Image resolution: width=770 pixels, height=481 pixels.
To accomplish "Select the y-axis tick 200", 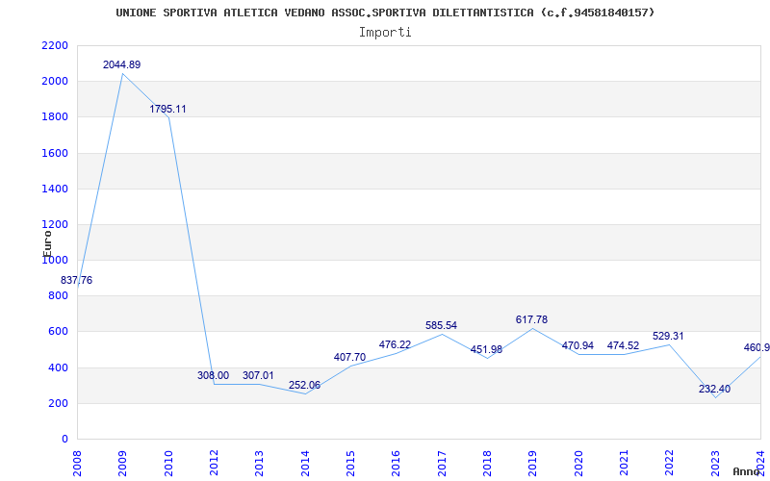I will coord(59,403).
